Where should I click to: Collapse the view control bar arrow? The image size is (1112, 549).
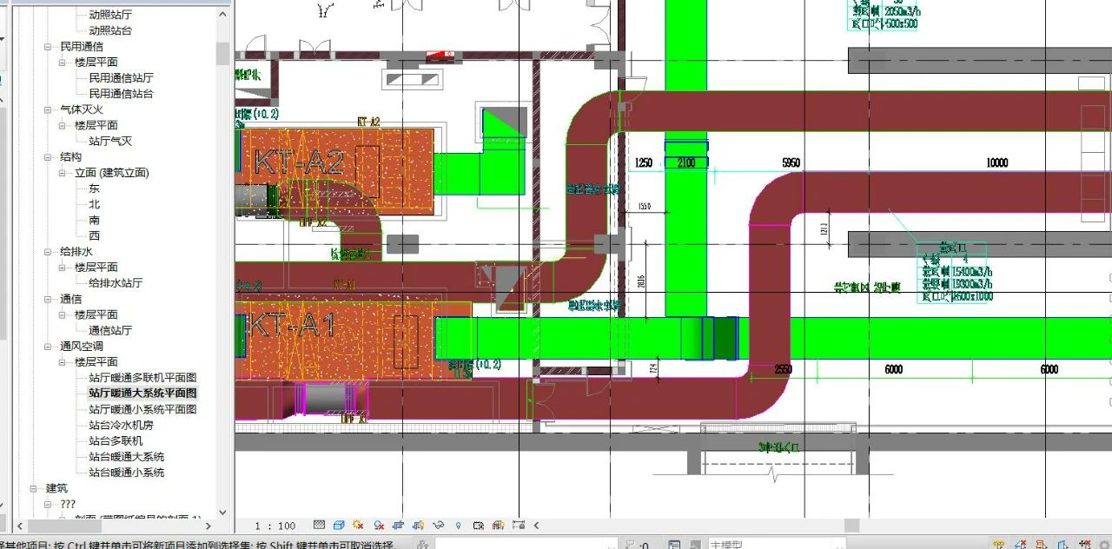pyautogui.click(x=536, y=526)
